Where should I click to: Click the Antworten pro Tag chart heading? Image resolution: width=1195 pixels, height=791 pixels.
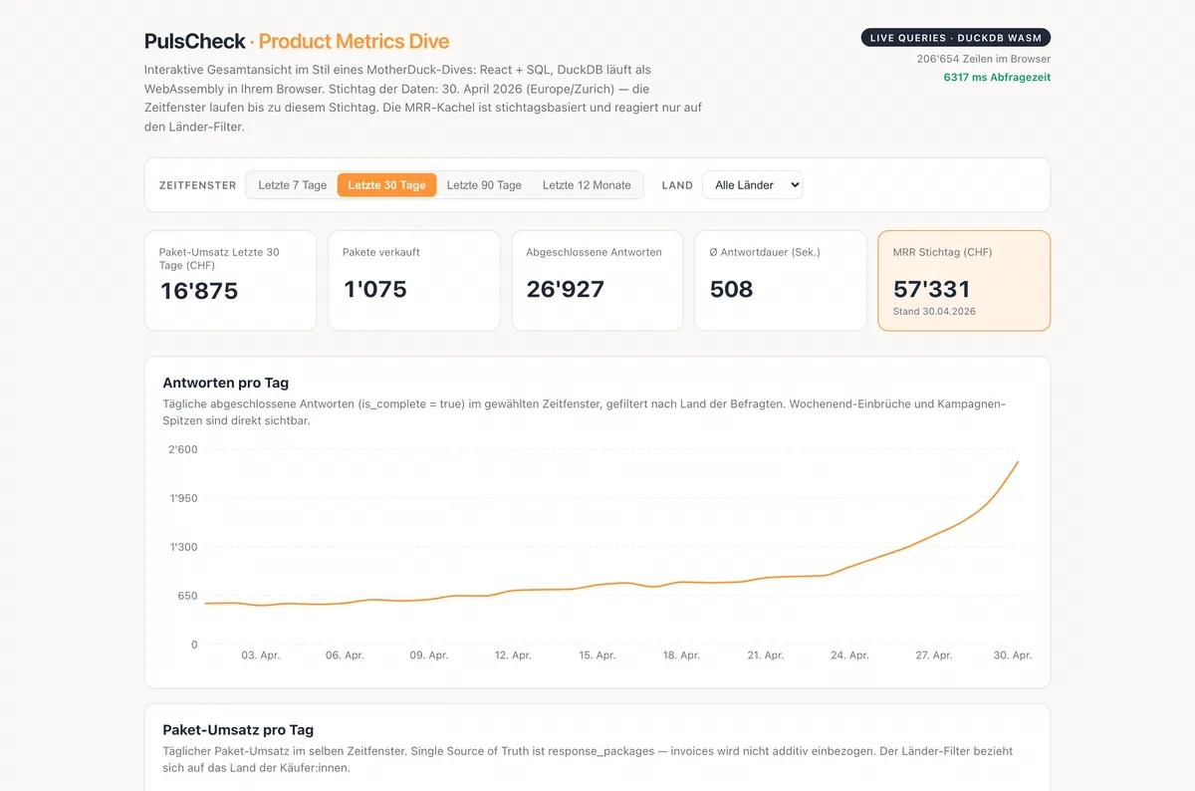[226, 383]
